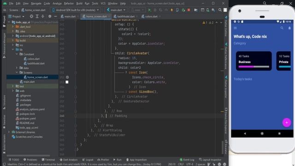295x166 pixels.
Task: Open the Event Log
Action: pyautogui.click(x=187, y=160)
